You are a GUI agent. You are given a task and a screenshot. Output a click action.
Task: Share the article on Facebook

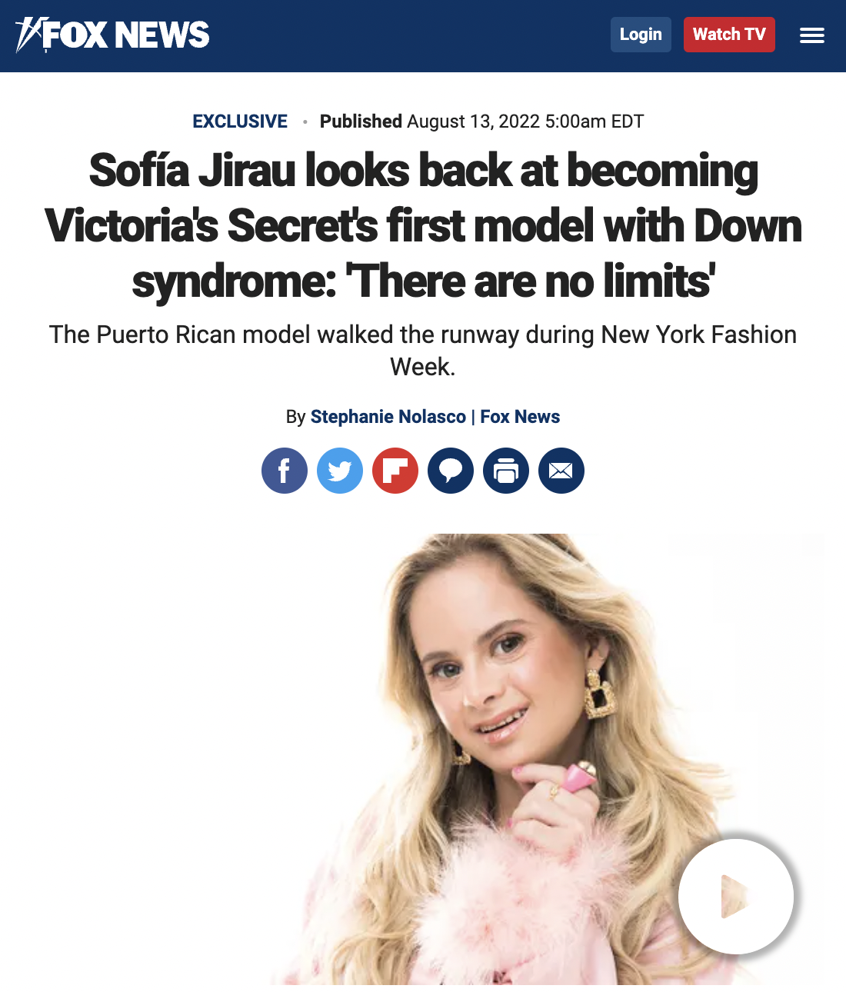coord(285,471)
